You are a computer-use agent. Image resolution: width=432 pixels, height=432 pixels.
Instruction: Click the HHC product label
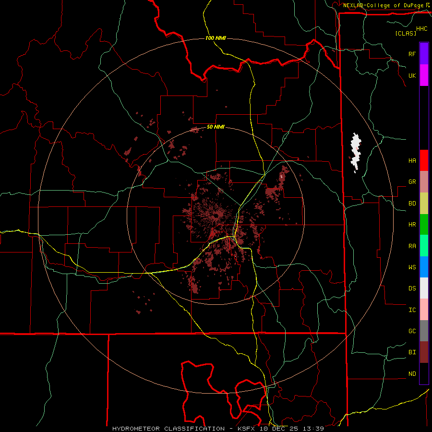coord(421,29)
